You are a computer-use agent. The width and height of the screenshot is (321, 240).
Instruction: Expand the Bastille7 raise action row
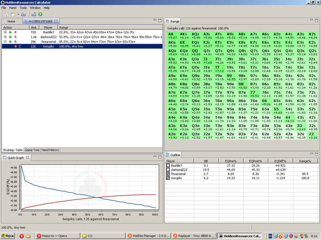[5, 32]
